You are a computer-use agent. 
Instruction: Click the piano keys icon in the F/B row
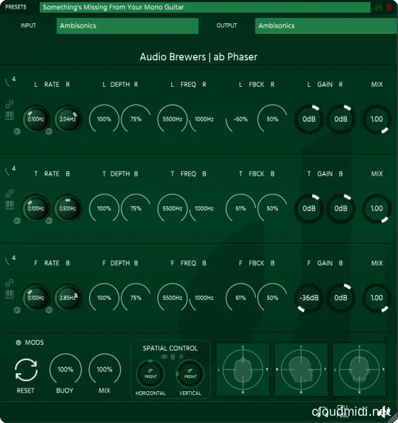(9, 294)
